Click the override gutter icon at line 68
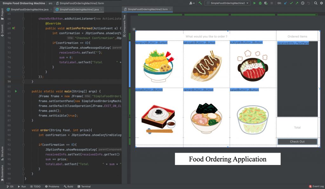Screen dimensions: 325x189 (x=13, y=28)
